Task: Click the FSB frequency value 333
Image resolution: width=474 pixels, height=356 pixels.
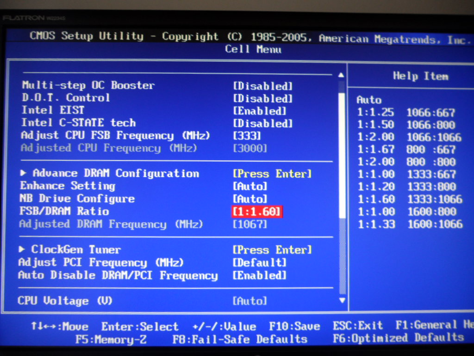Action: pyautogui.click(x=247, y=136)
